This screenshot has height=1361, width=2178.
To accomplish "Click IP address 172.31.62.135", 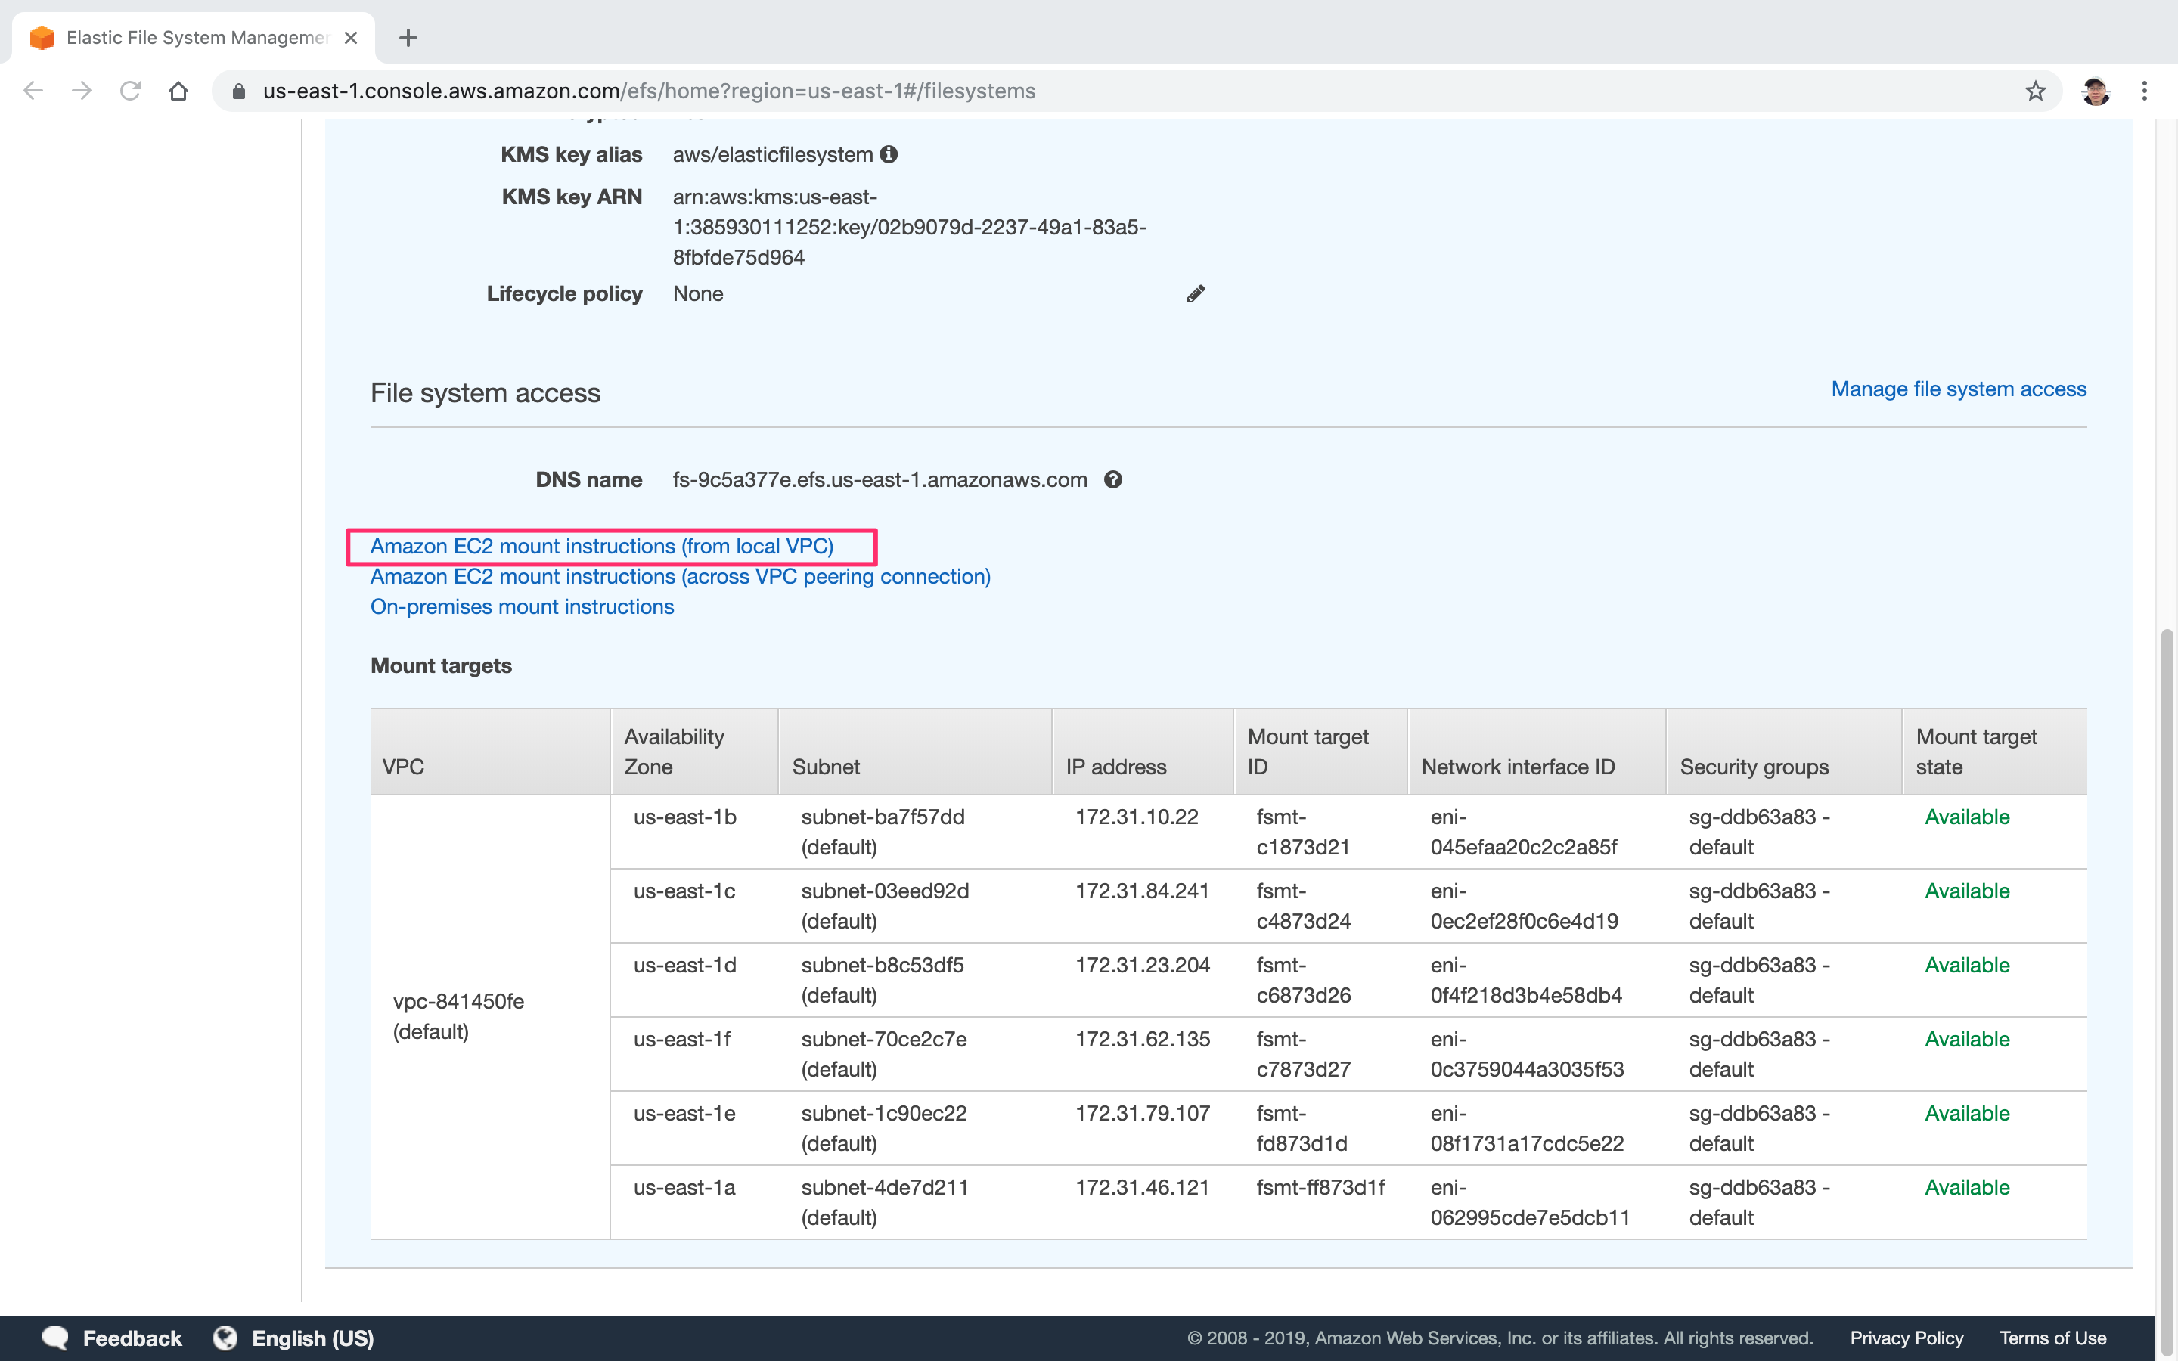I will (x=1142, y=1040).
